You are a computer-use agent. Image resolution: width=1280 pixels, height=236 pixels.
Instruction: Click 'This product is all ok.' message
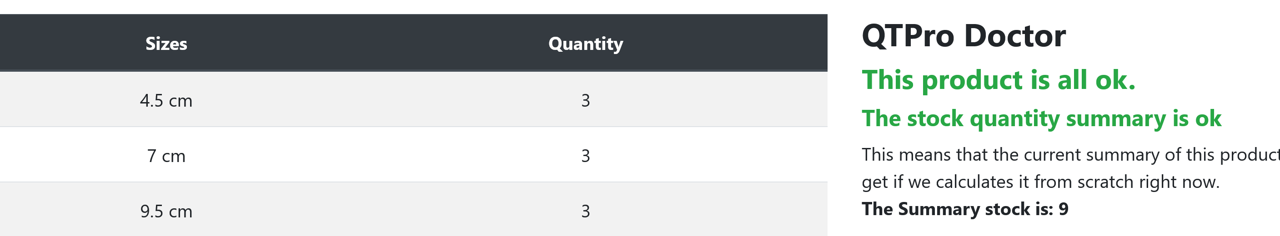(999, 80)
